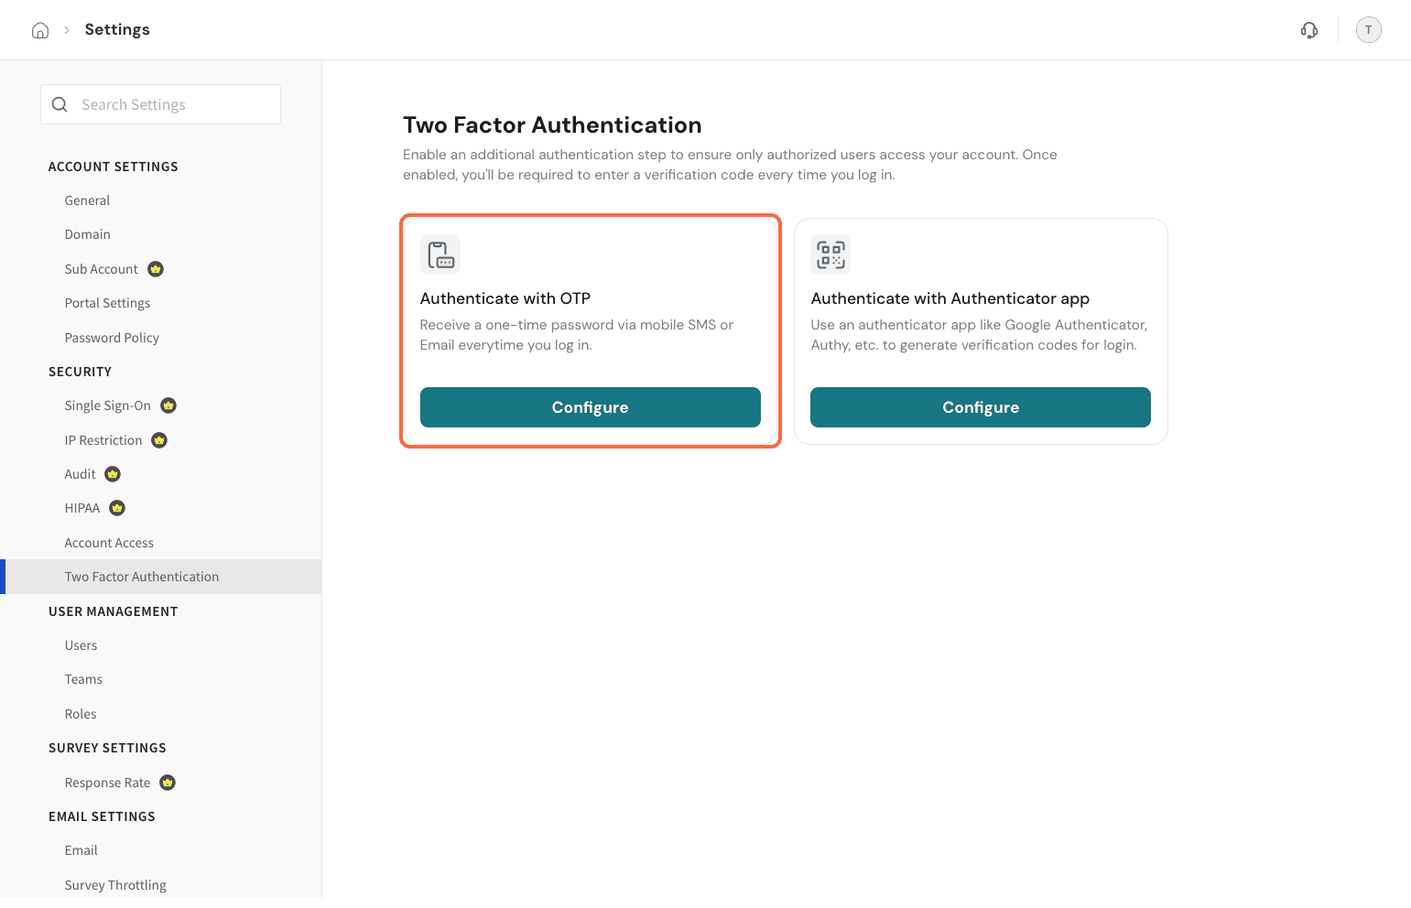Viewport: 1411px width, 908px height.
Task: Configure Authenticate with Authenticator app
Action: coord(981,407)
